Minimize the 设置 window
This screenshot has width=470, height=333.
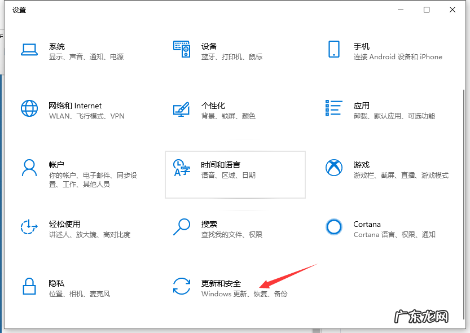tap(401, 10)
